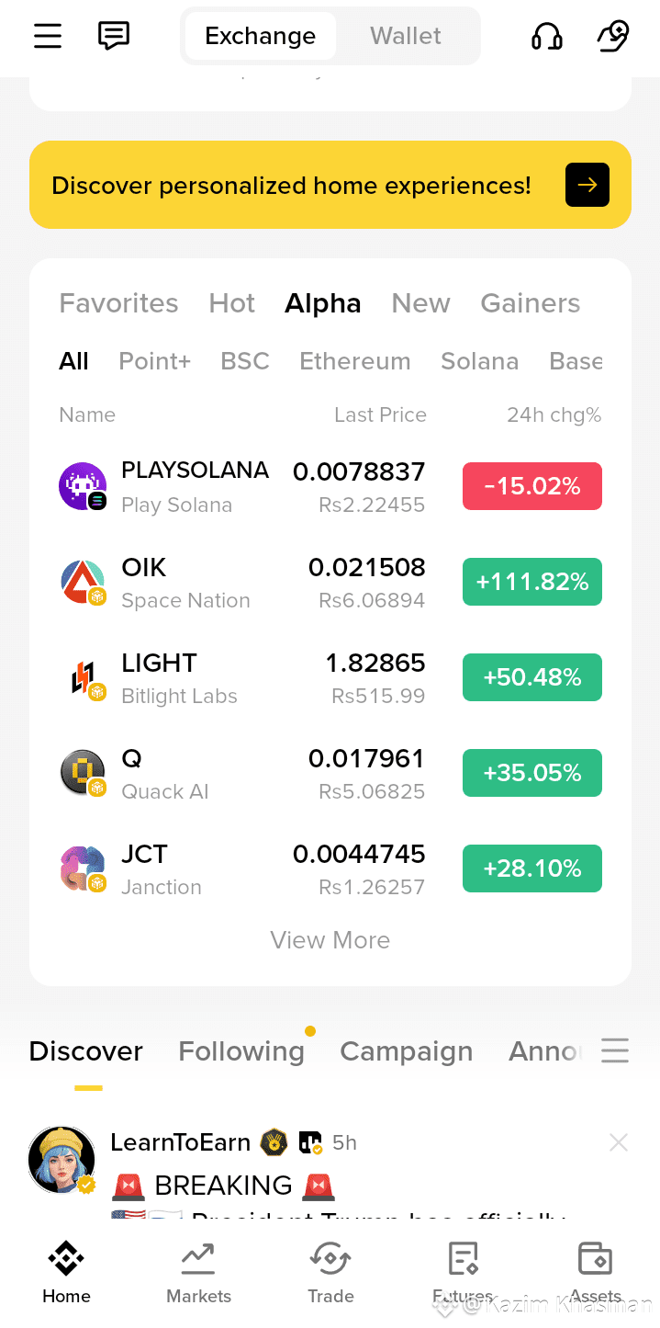This screenshot has height=1328, width=660.
Task: Select the Exchange mode toggle
Action: coord(260,36)
